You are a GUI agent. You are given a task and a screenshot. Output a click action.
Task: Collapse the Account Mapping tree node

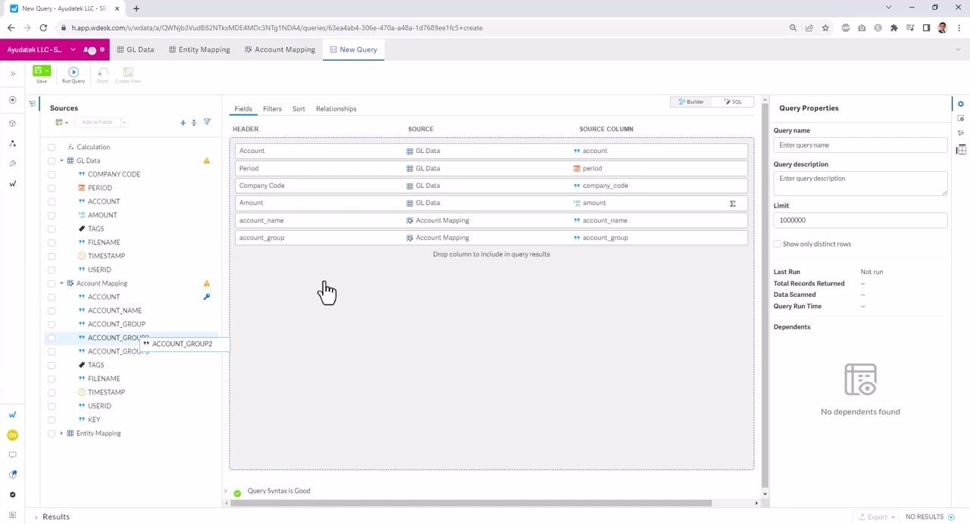tap(61, 283)
